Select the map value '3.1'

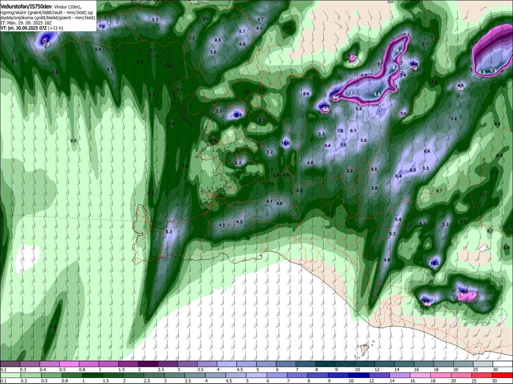tap(110, 69)
